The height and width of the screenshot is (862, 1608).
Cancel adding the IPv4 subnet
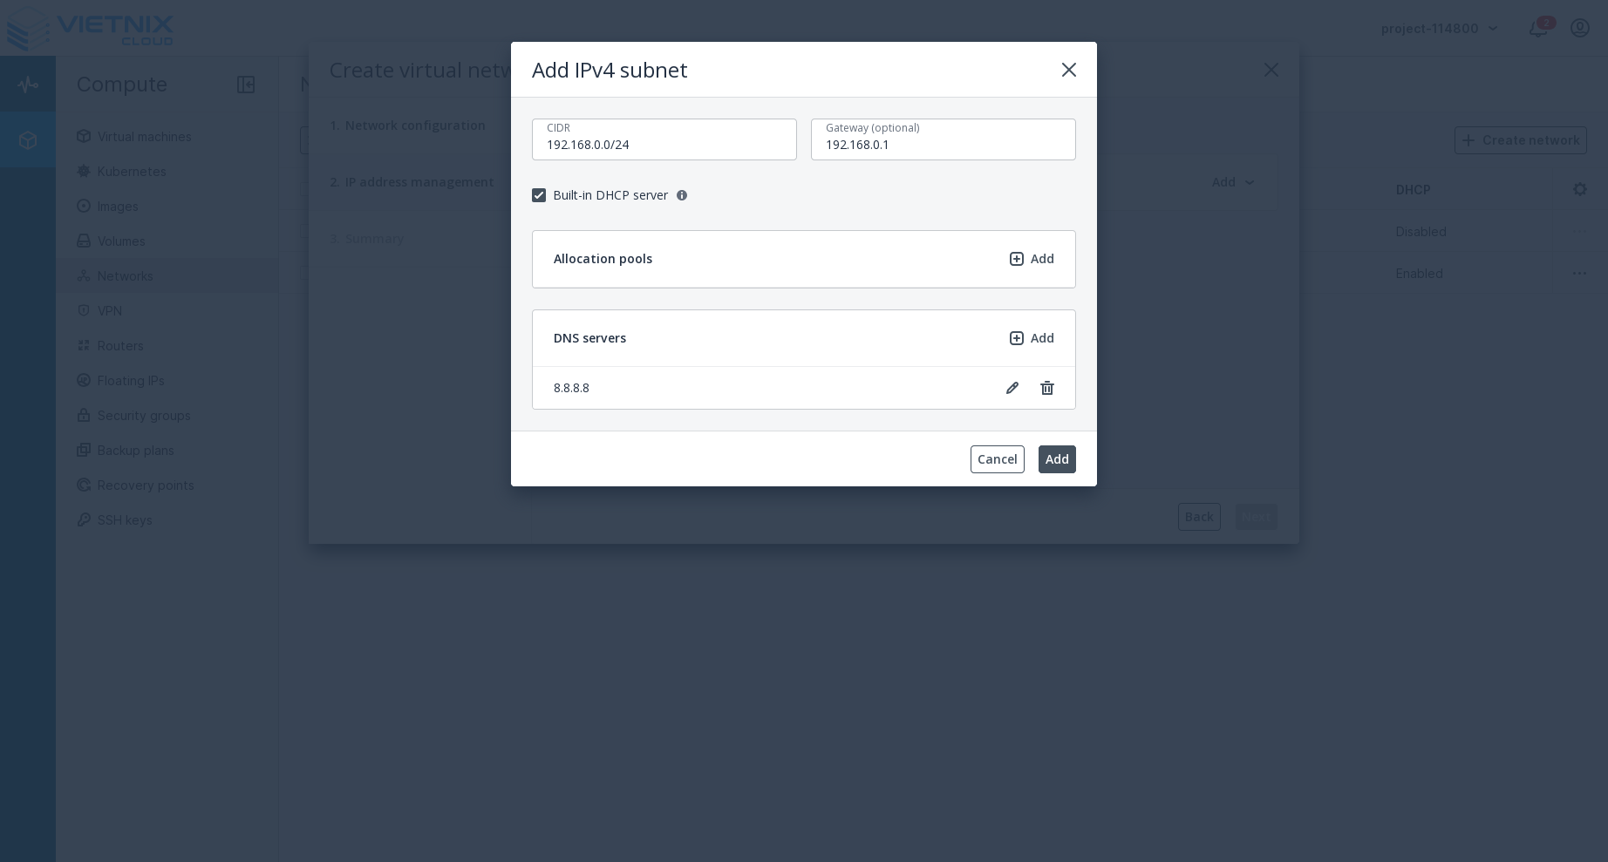click(997, 459)
